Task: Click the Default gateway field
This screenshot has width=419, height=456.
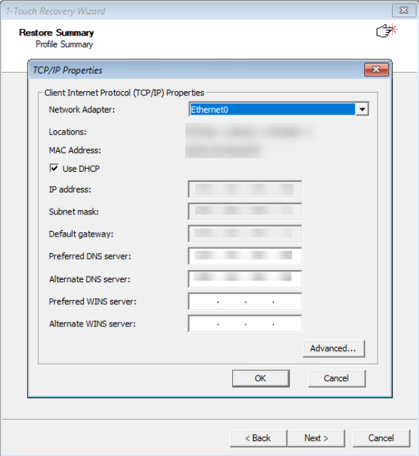Action: point(245,234)
